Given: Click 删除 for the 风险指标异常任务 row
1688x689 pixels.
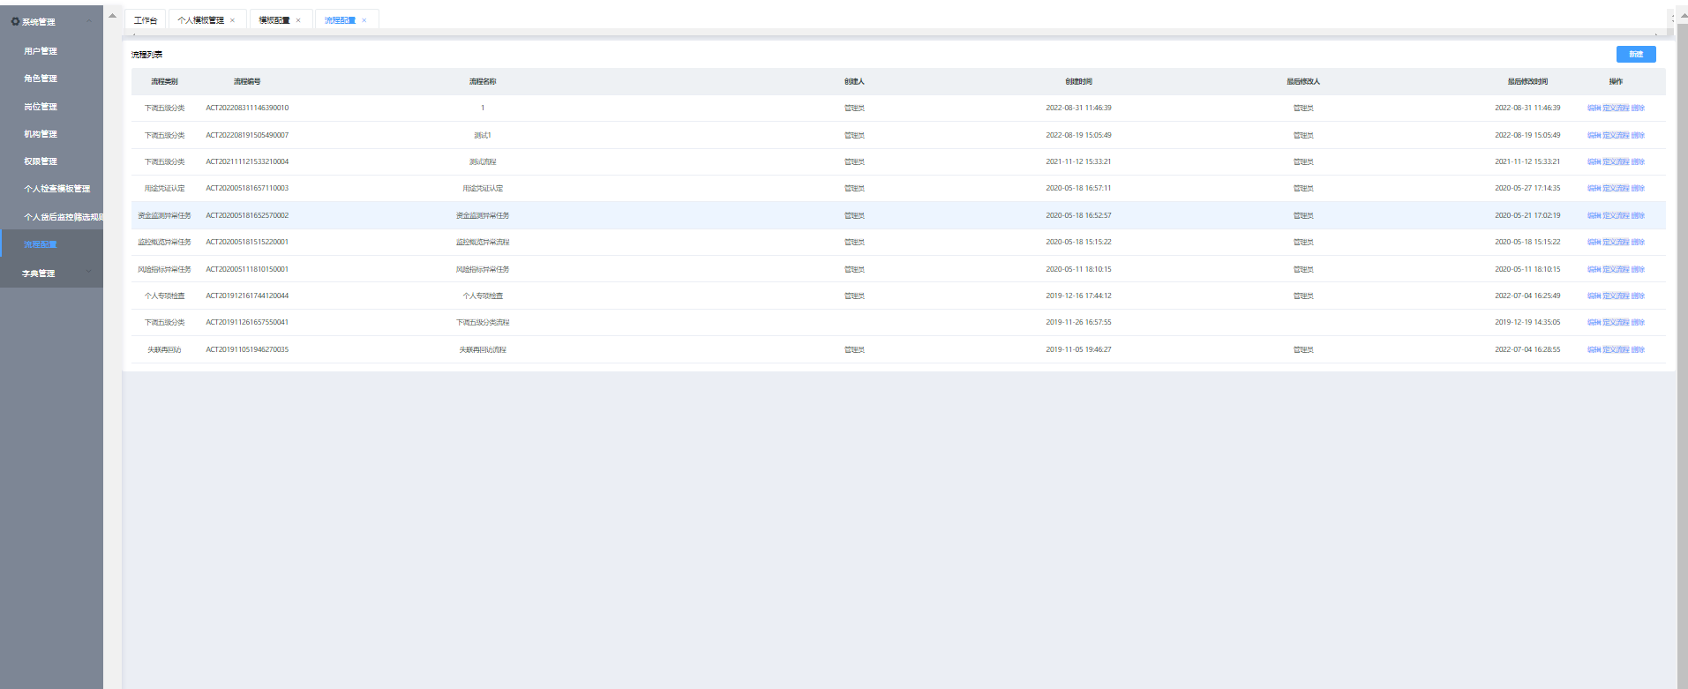Looking at the screenshot, I should 1638,269.
